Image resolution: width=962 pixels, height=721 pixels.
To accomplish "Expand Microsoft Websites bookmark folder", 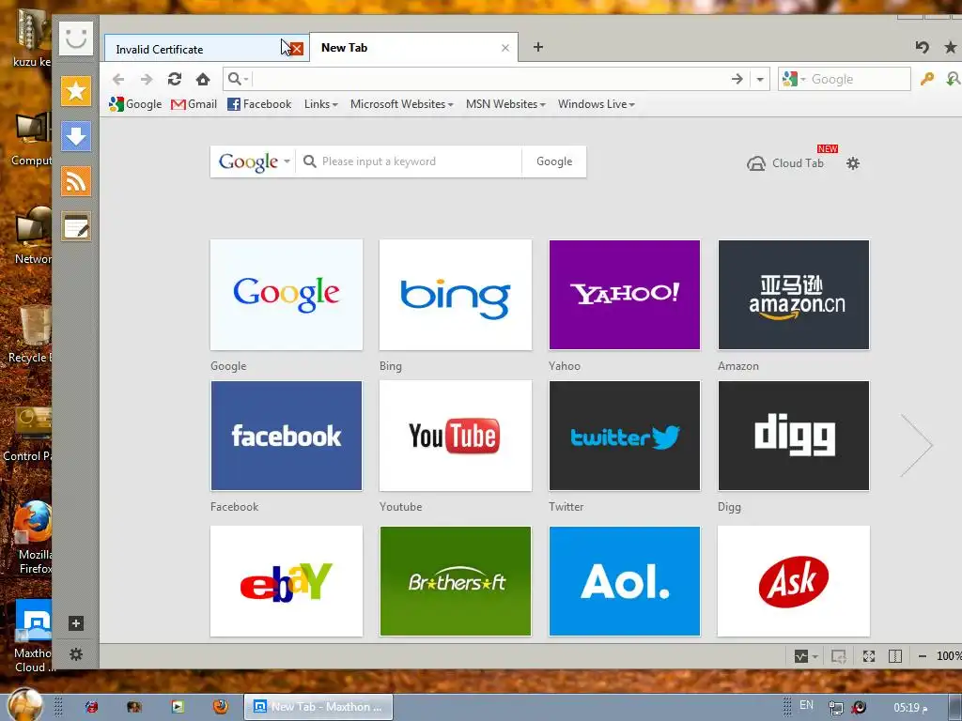I will [x=402, y=104].
